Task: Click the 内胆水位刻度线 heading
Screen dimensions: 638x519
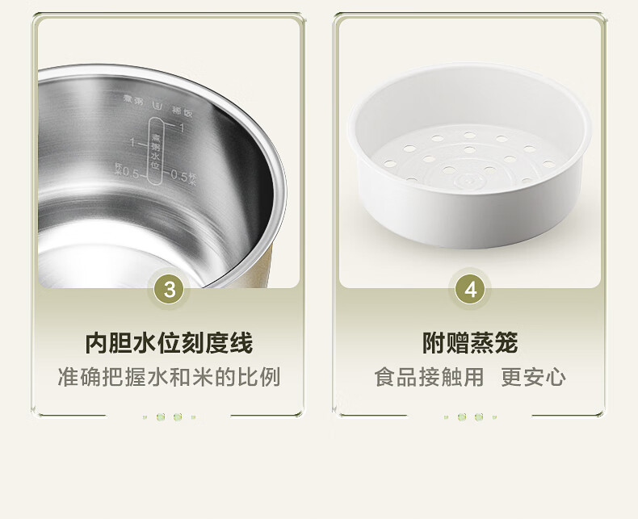Action: pos(169,343)
